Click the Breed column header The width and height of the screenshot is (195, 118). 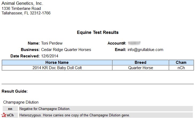(141, 62)
